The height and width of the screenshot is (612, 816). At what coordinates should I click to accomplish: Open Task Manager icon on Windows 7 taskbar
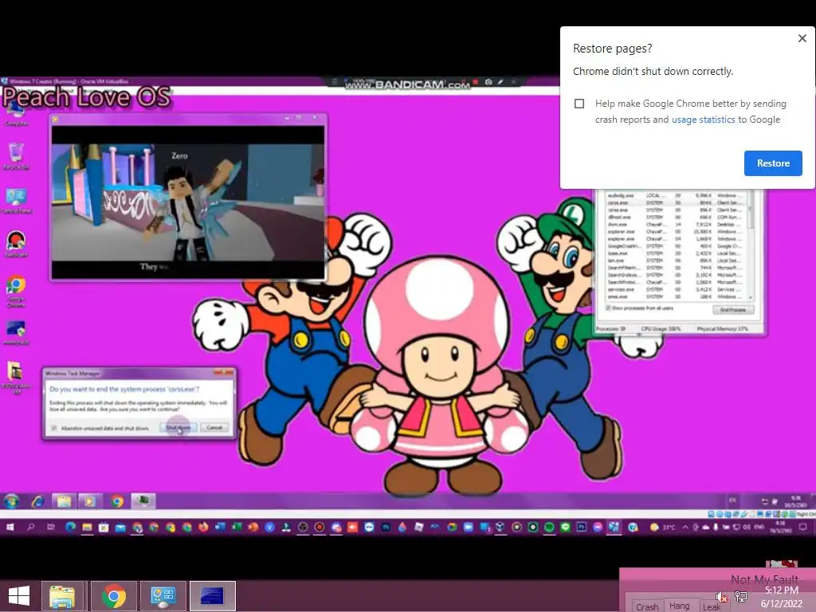tap(143, 501)
